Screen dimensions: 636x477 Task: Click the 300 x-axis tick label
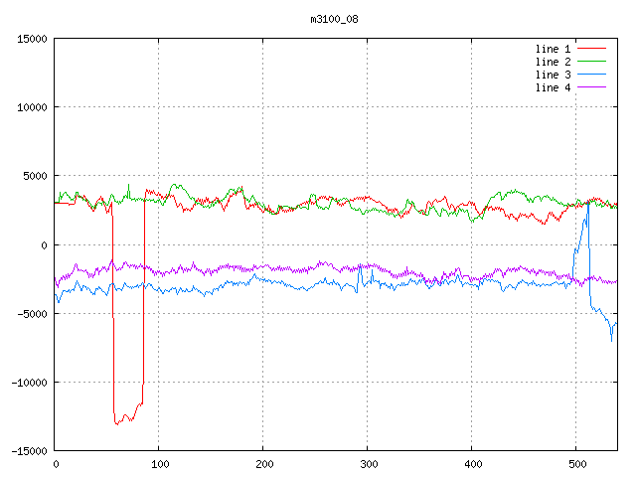click(x=368, y=464)
